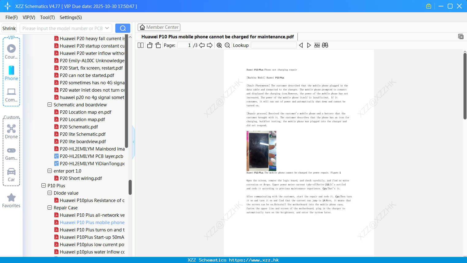Open Huawei P10 Plus turns on file
This screenshot has width=467, height=263.
92,230
